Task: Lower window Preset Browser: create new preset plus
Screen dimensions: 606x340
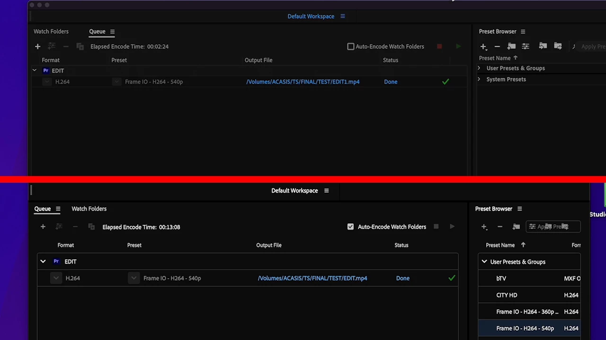Action: (484, 227)
